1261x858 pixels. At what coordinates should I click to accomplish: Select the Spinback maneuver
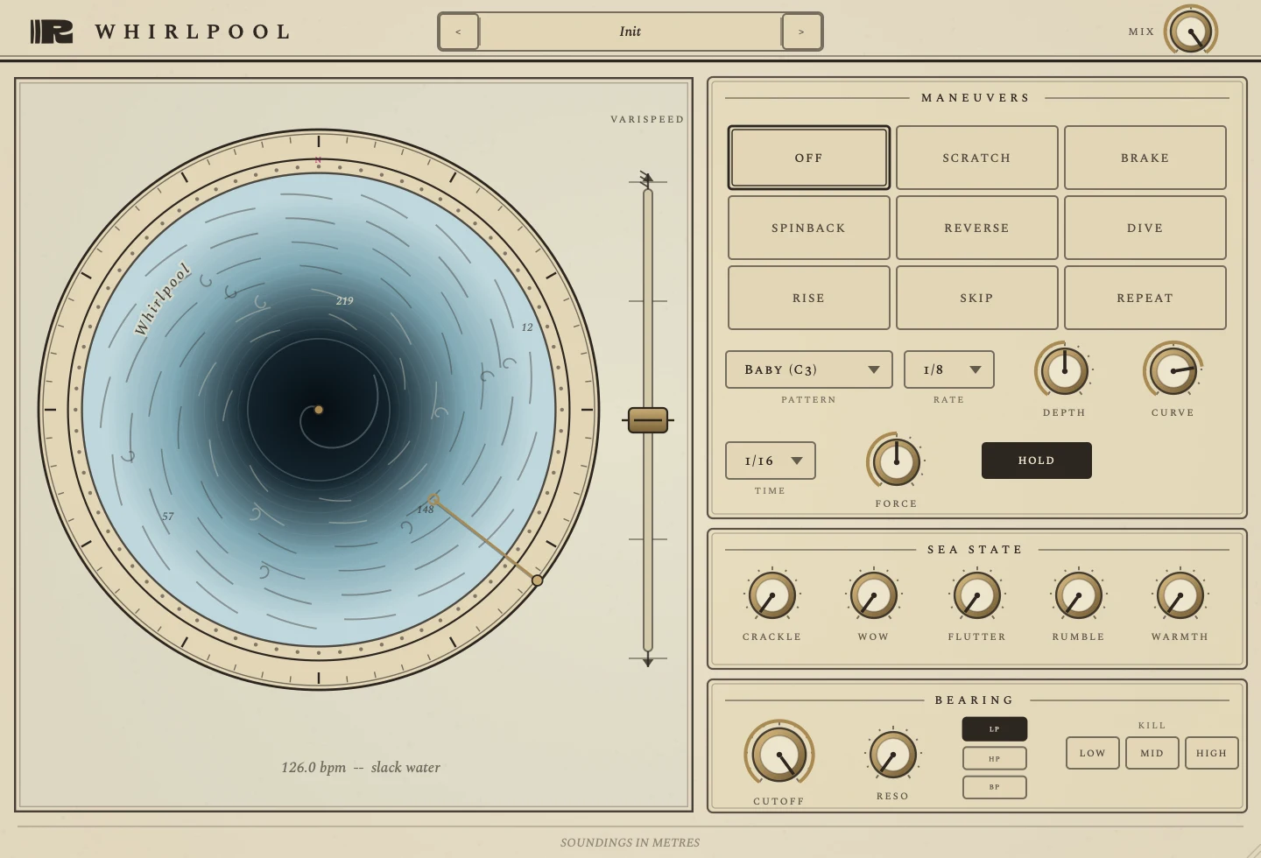809,228
